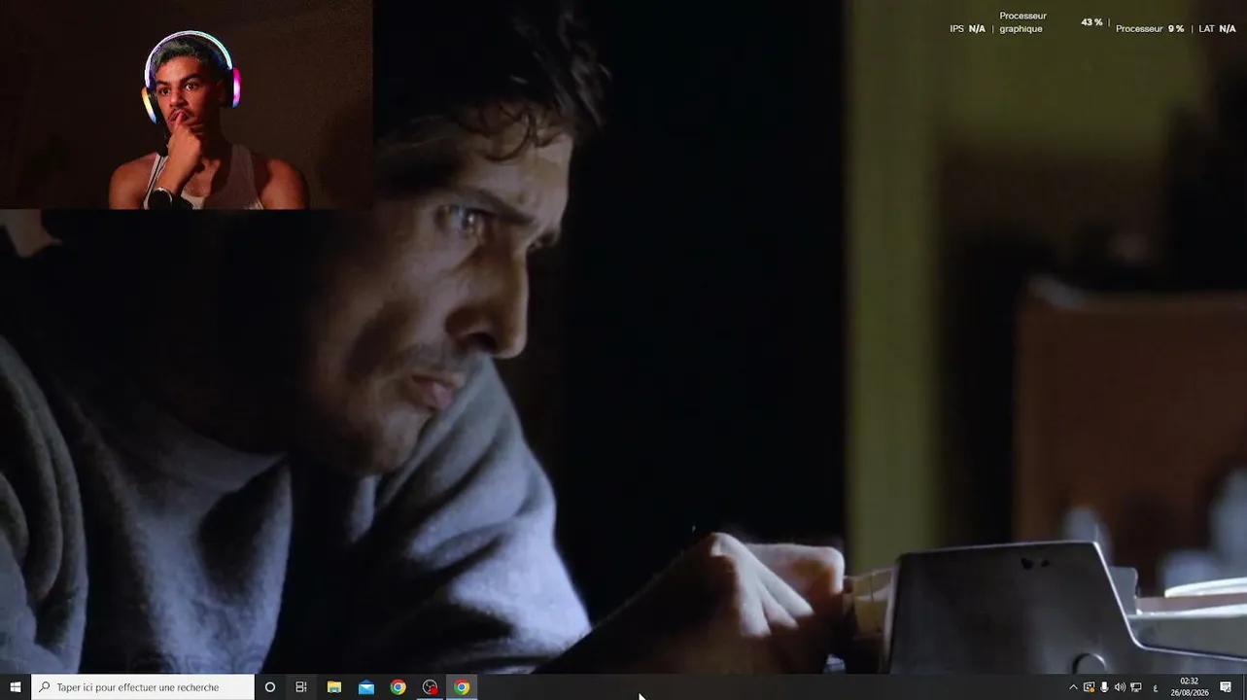
Task: Click the 'Processeur 9 %' CPU reading
Action: point(1150,29)
